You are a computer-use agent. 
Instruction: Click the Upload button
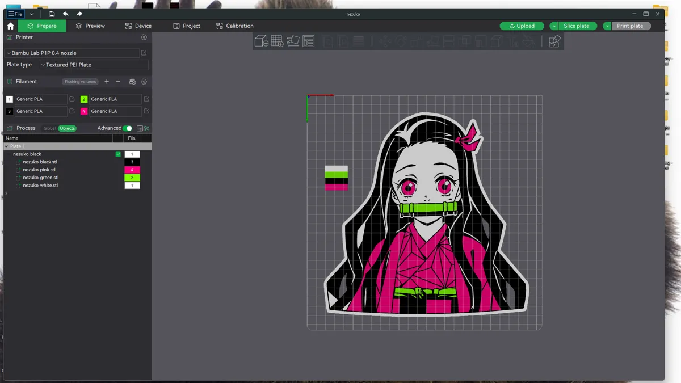[x=522, y=26]
